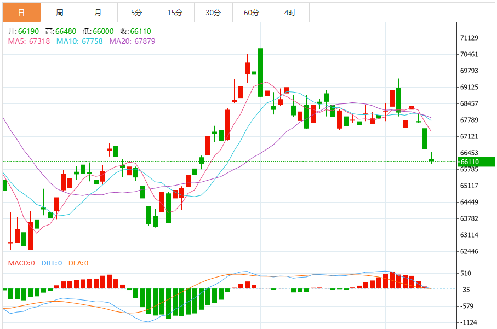Click the low price 低:66000

(98, 31)
